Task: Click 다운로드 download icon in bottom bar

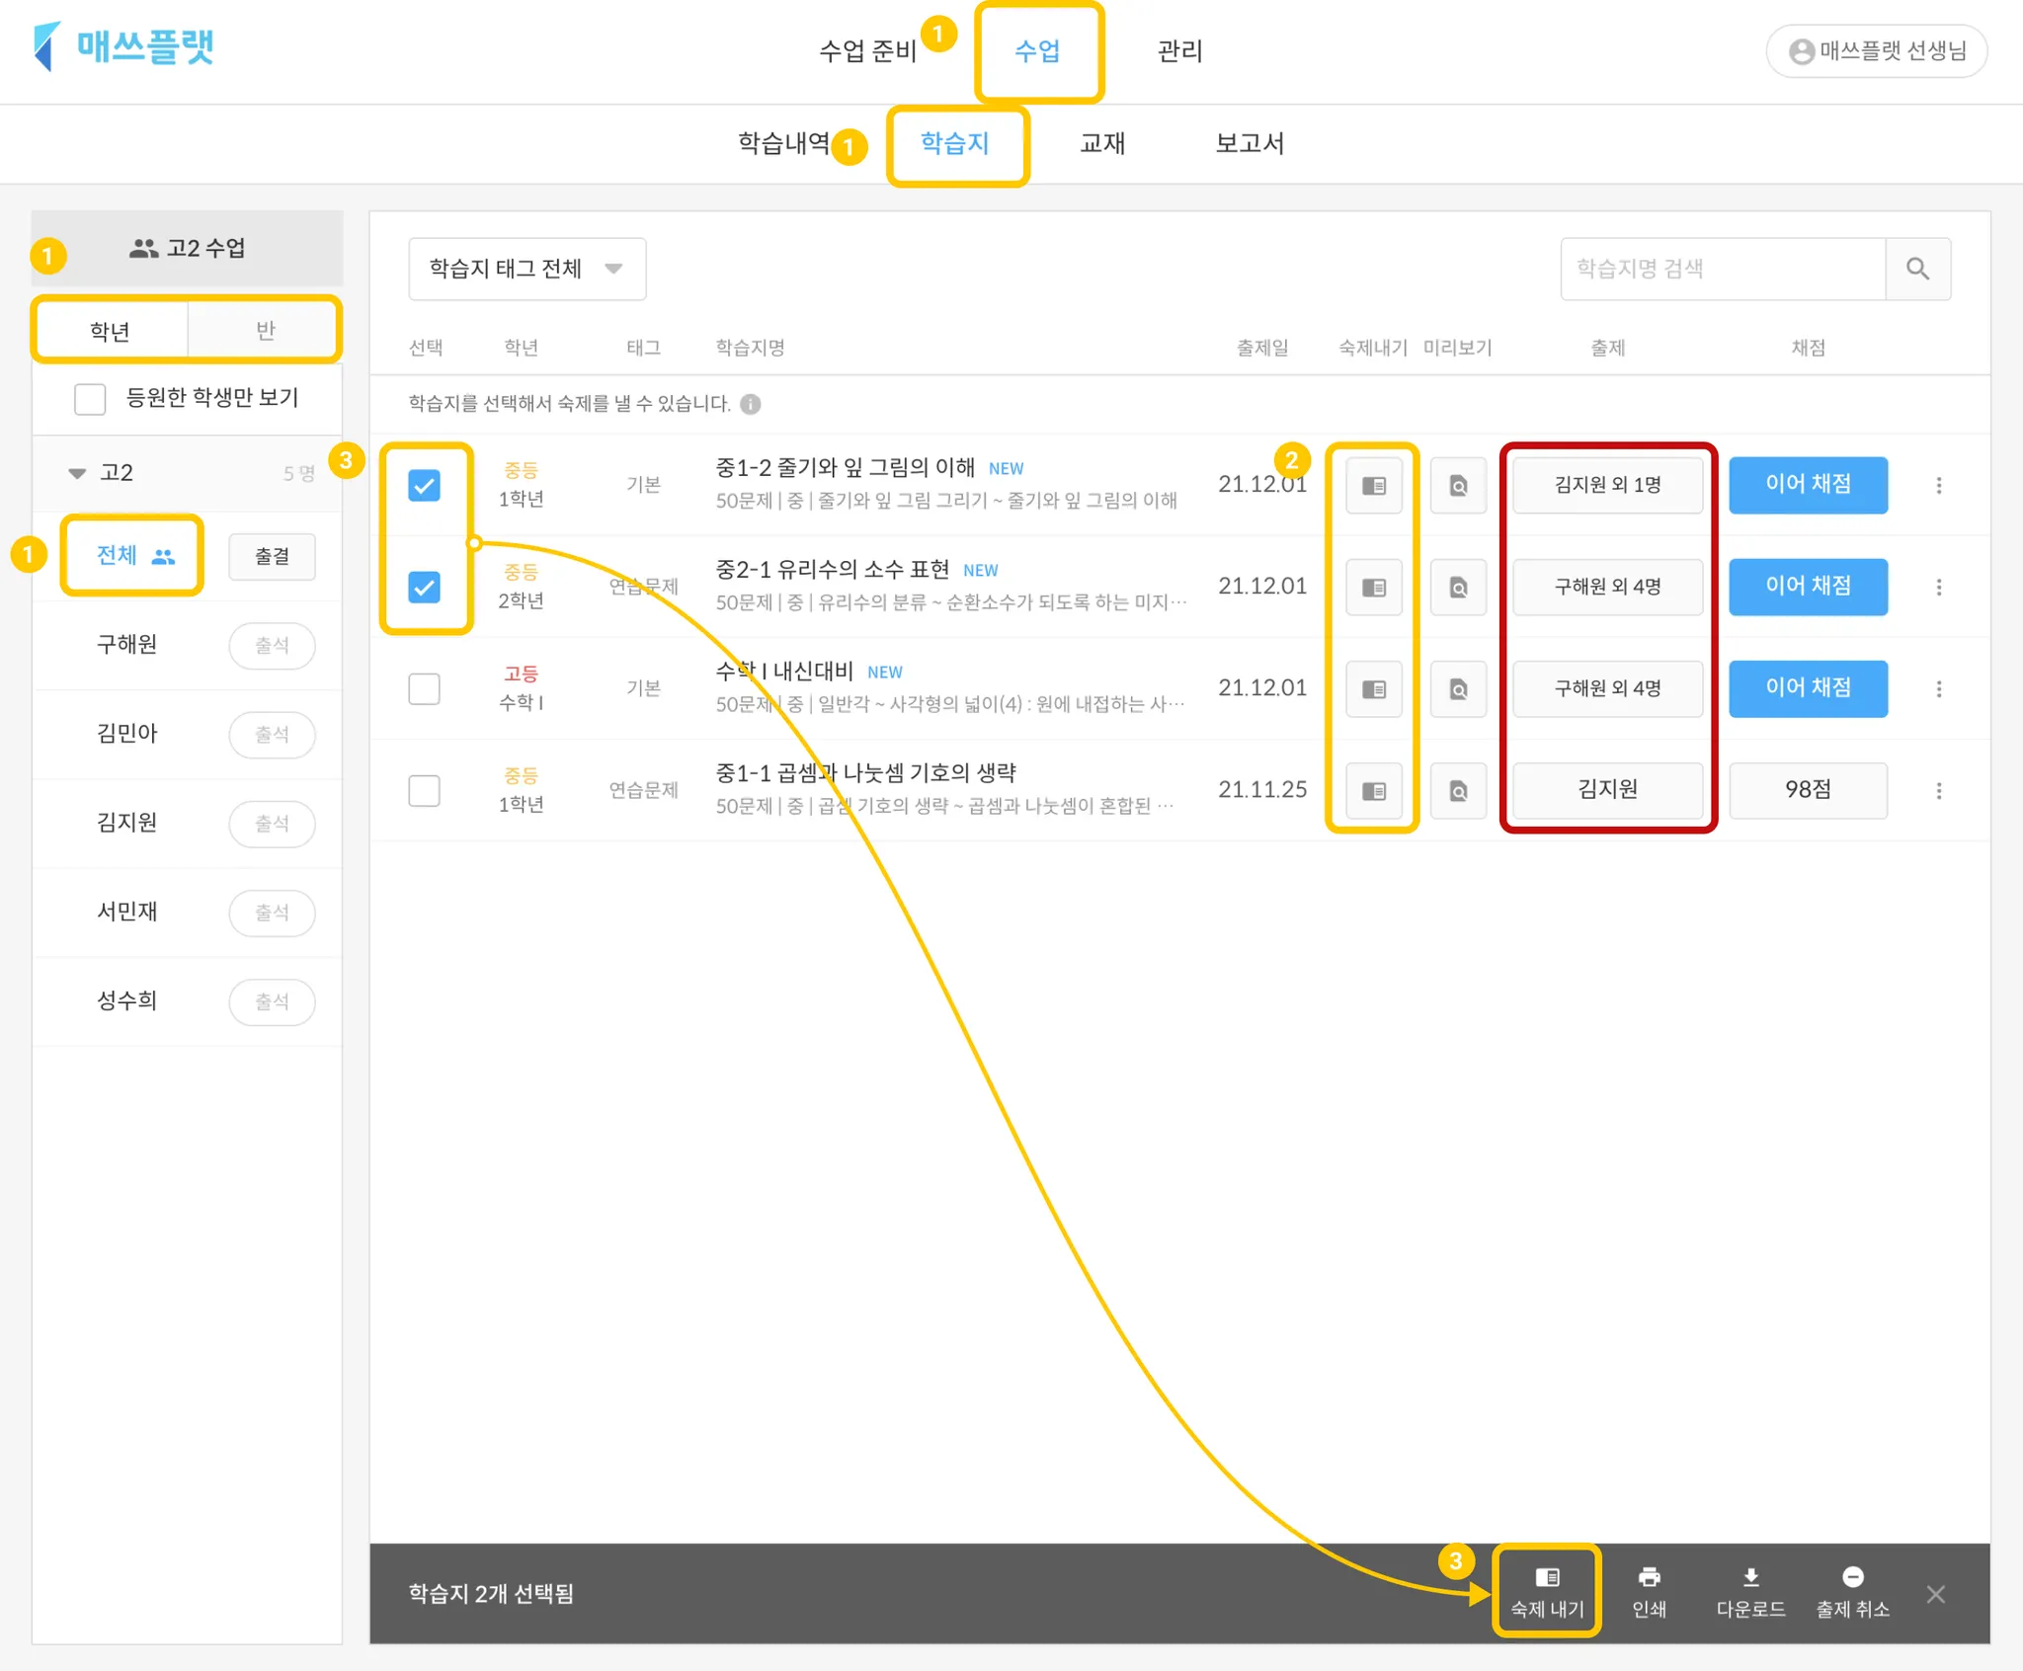Action: [x=1750, y=1577]
